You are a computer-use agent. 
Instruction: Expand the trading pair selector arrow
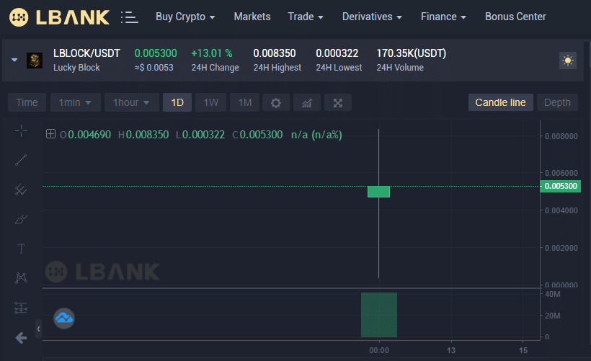tap(14, 60)
